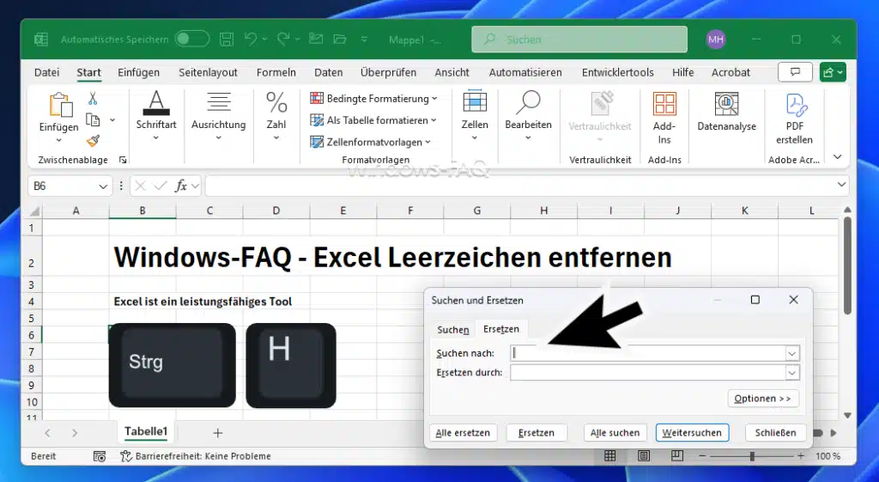Open Bedingte Formatierung menu
Viewport: 879px width, 482px height.
coord(374,98)
